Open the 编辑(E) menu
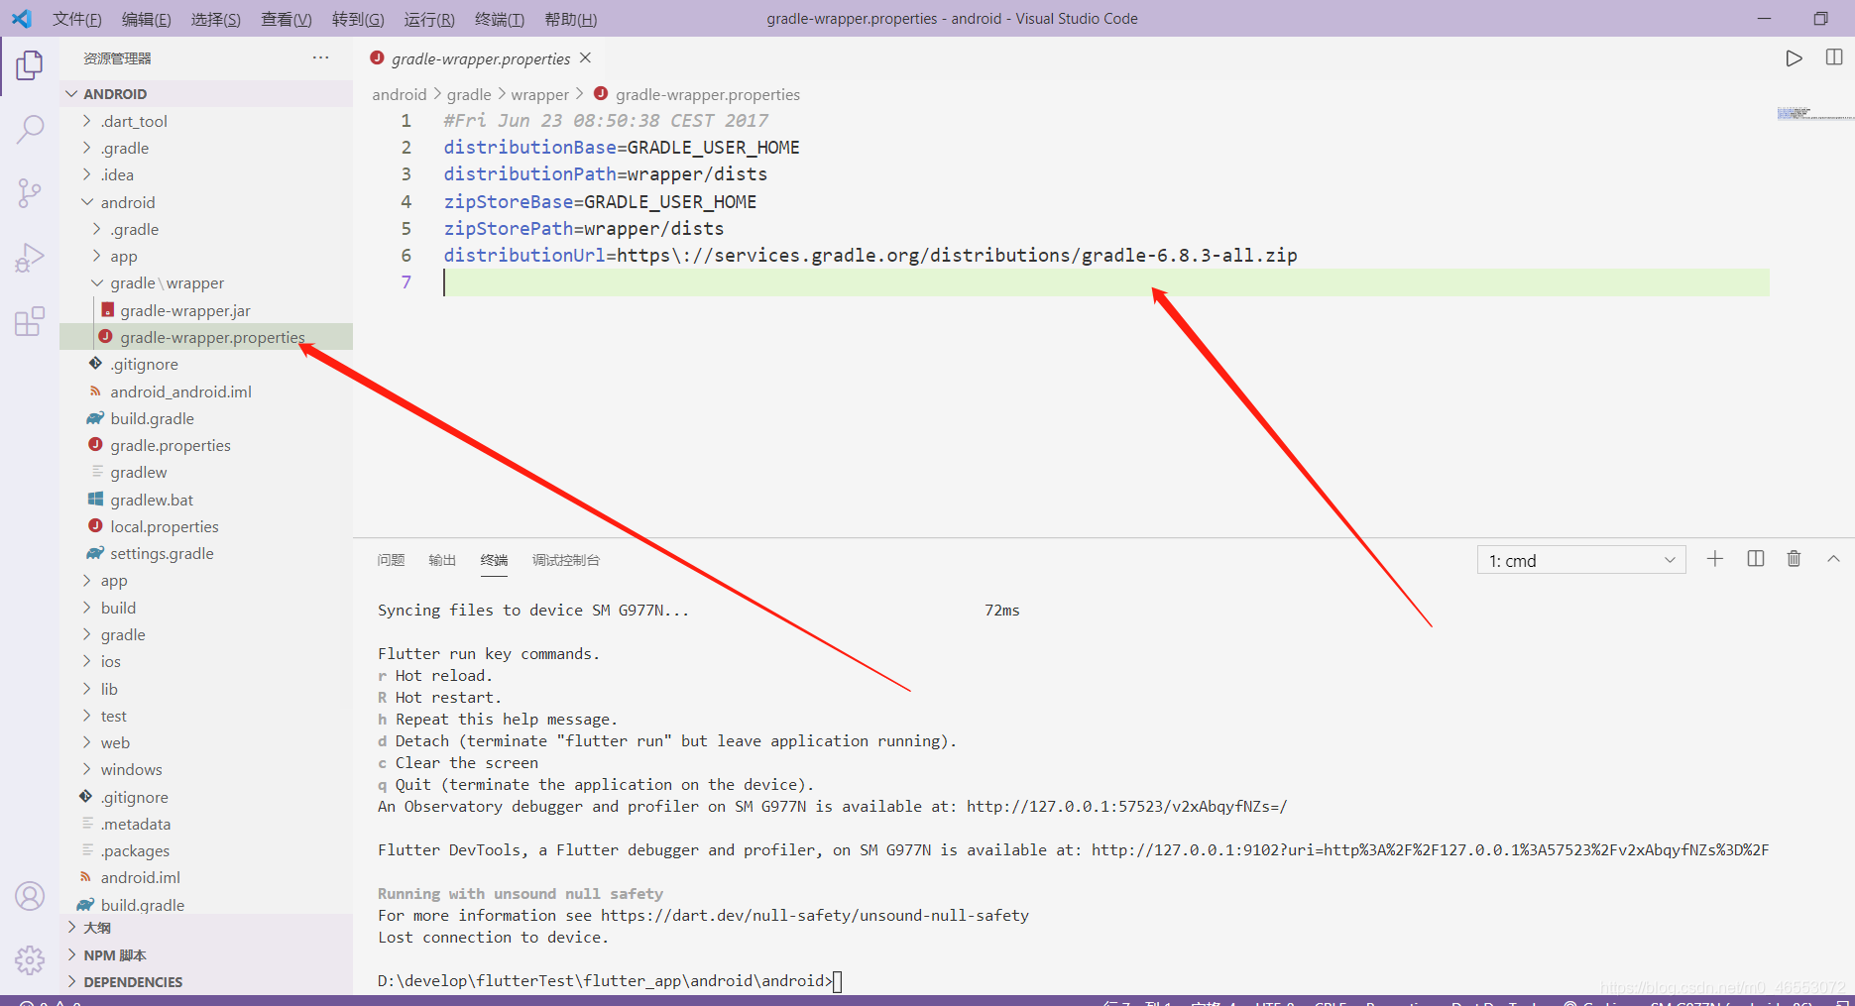 (146, 19)
